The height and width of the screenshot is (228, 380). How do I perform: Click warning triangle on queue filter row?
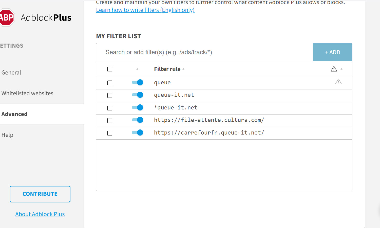click(338, 82)
